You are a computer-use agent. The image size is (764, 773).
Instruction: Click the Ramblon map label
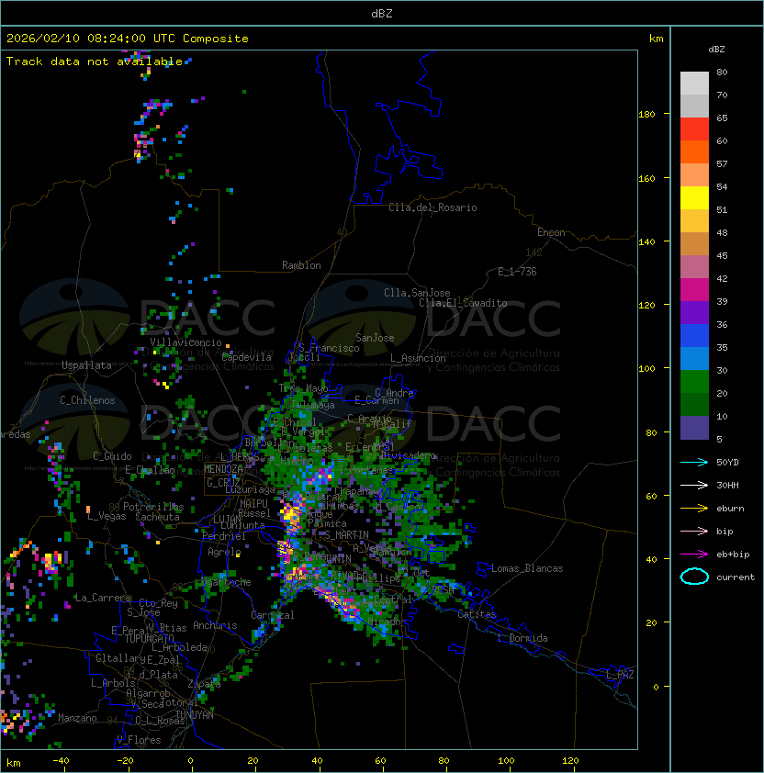(301, 265)
